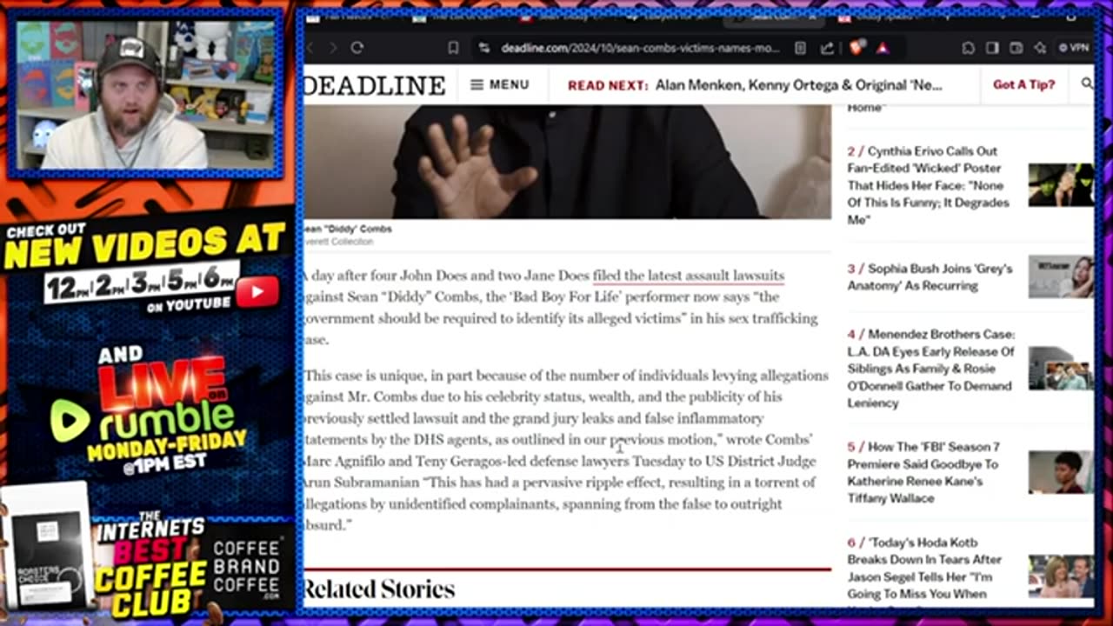Open the Brave Wallet icon
Image resolution: width=1113 pixels, height=626 pixels.
(1016, 48)
